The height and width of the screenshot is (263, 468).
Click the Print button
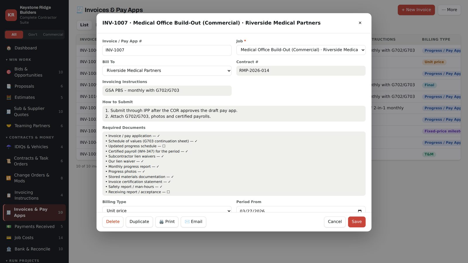(167, 222)
